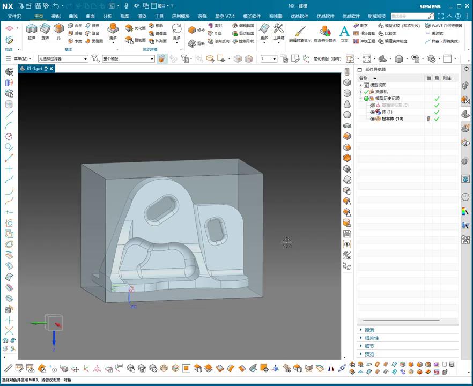Screen dimensions: 473x386
Task: Toggle visibility eye of 体 (1)
Action: 373,112
